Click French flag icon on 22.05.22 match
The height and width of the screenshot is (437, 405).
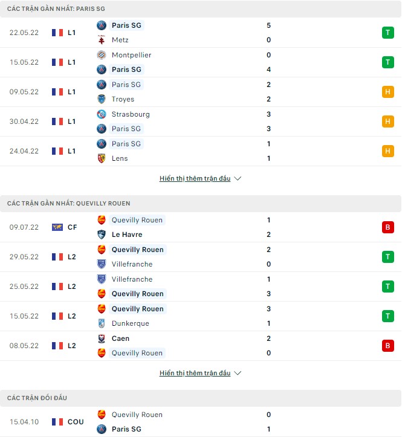(x=57, y=33)
